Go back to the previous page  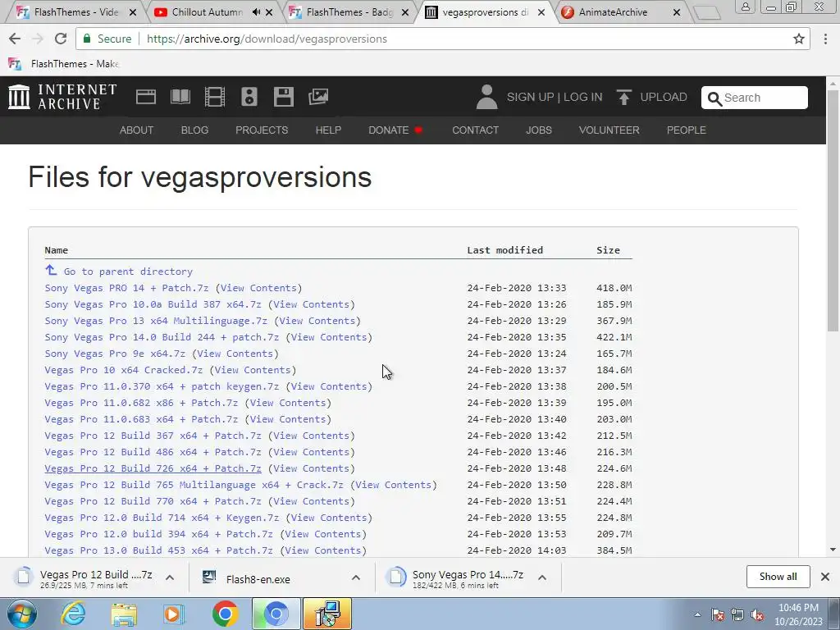[x=15, y=39]
